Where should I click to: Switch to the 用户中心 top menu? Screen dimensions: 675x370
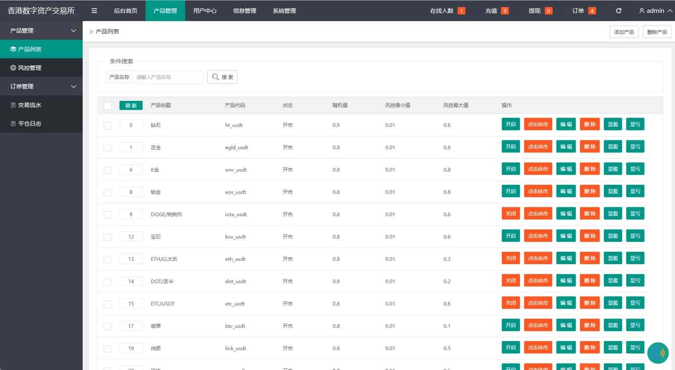205,11
